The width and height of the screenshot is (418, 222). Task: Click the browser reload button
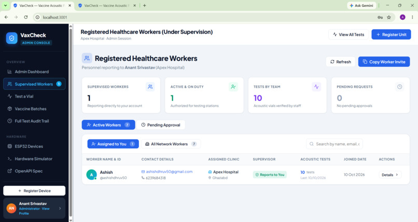26,17
